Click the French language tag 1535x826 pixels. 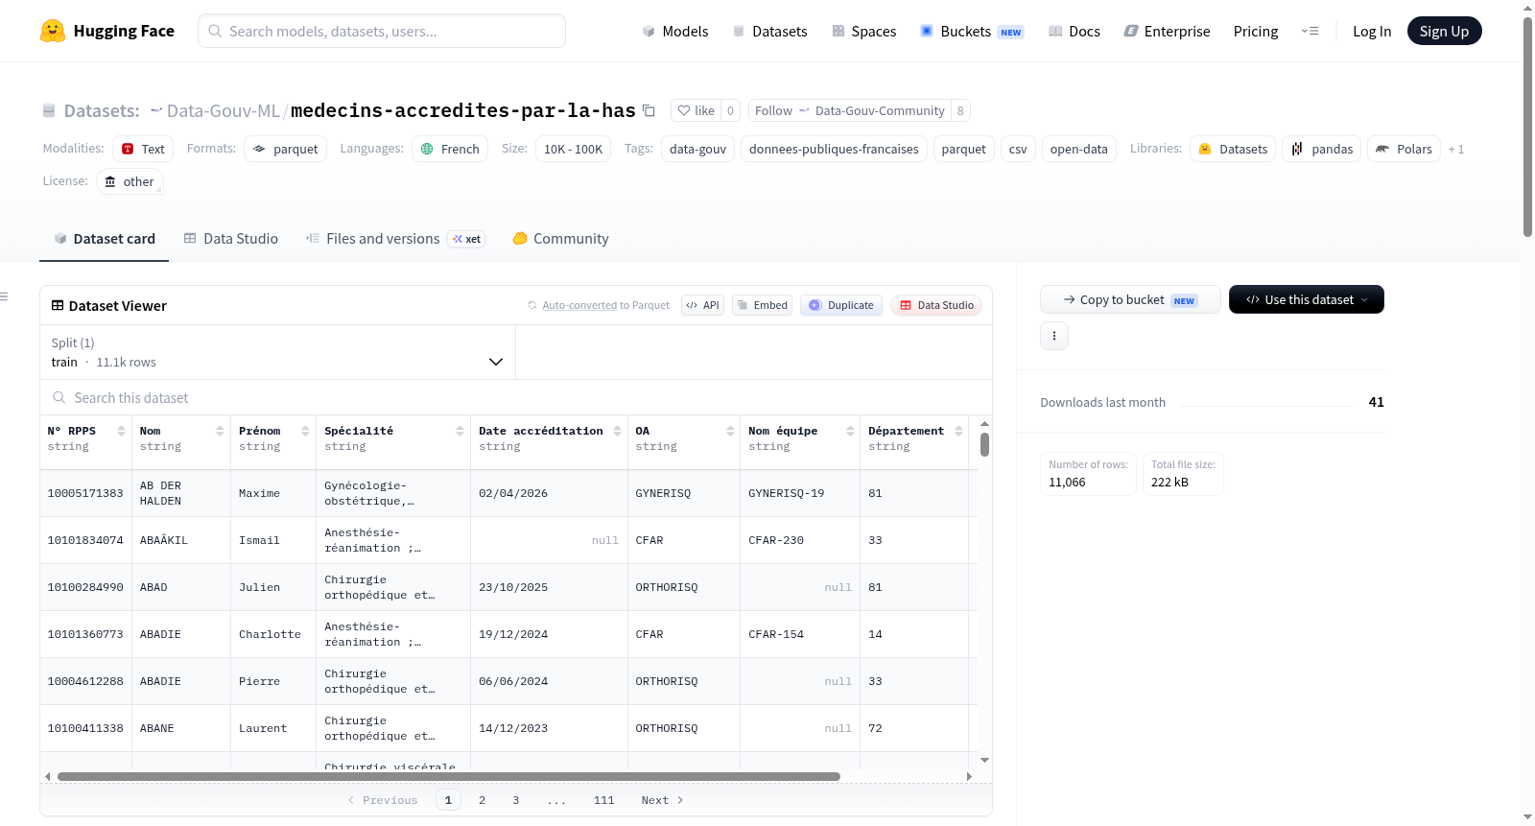pos(450,149)
